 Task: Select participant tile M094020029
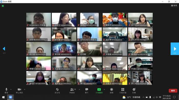[64, 34]
